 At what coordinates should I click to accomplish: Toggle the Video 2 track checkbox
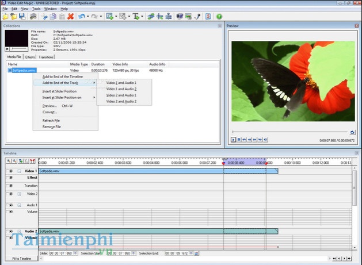tap(7, 194)
